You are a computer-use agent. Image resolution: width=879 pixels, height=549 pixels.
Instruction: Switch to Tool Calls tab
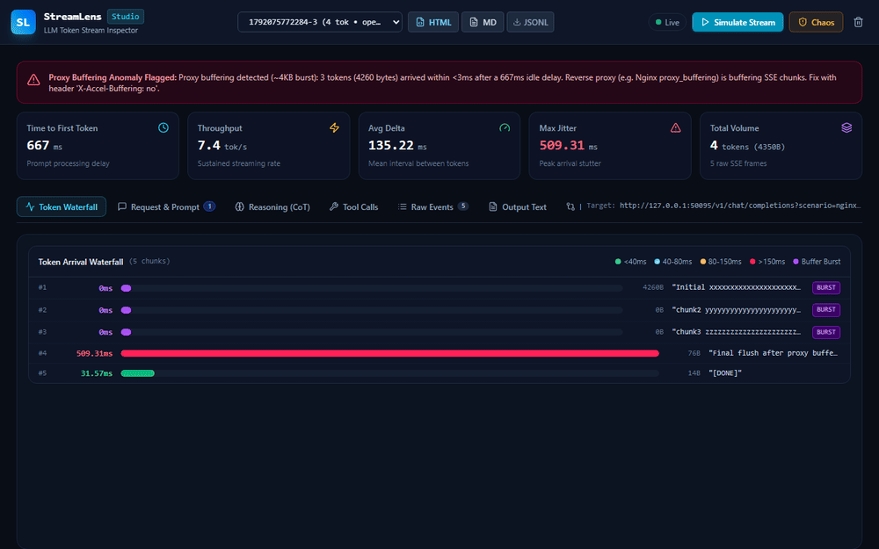click(353, 206)
